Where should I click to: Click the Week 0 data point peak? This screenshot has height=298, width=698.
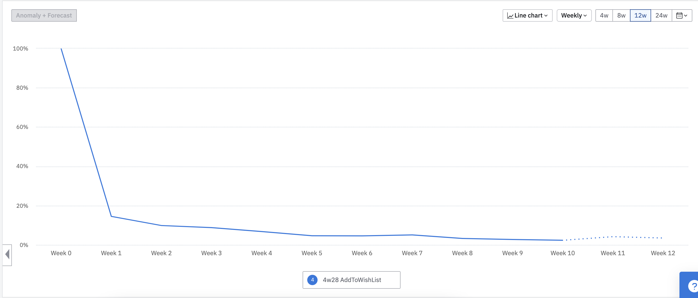[61, 49]
